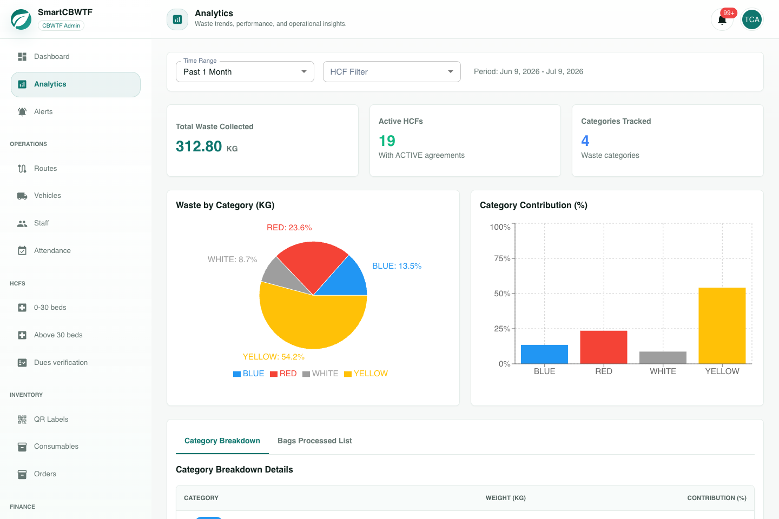Click the Alerts siren icon

[22, 112]
